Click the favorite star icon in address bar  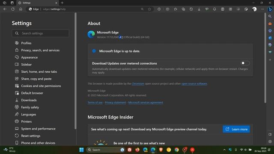pos(149,9)
